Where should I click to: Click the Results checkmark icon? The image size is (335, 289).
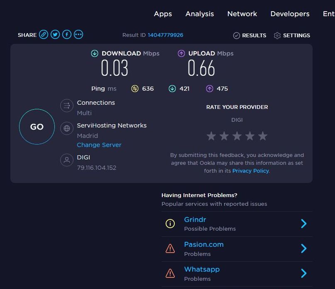pos(237,36)
